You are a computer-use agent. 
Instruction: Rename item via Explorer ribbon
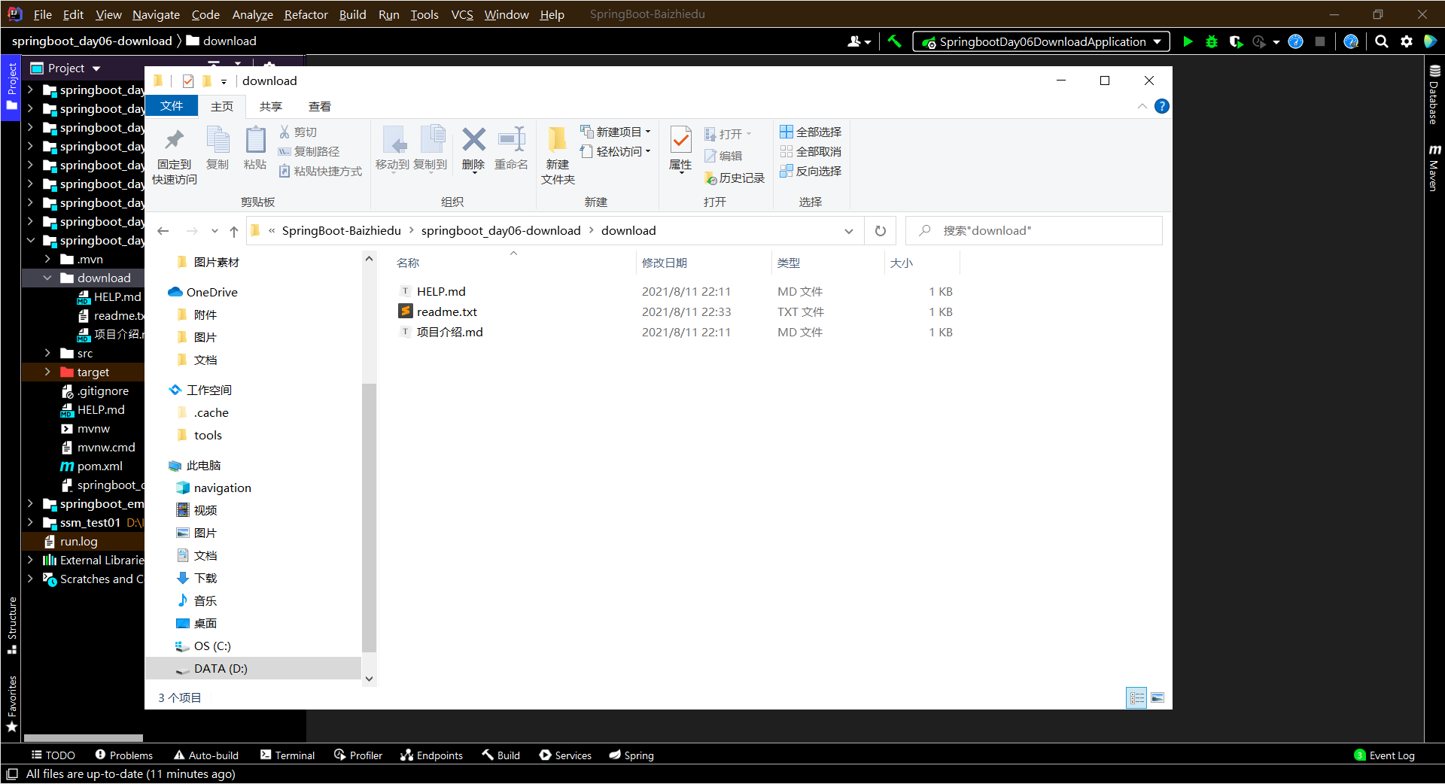[511, 149]
